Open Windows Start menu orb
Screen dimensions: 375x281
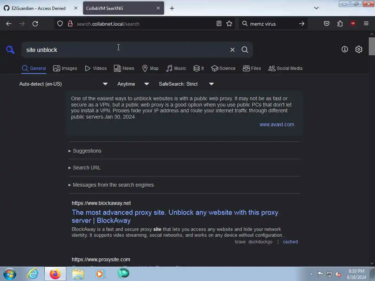pos(10,274)
